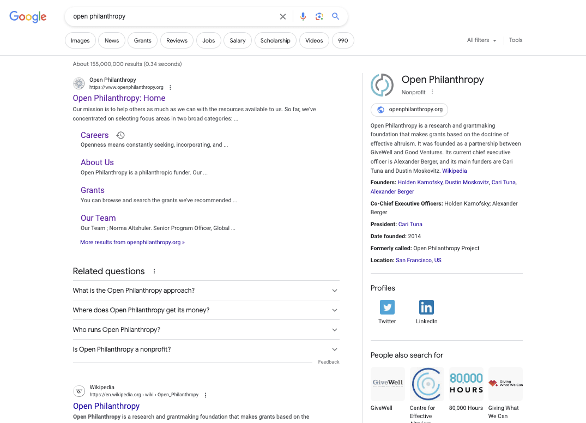Click Feedback under related questions

[329, 362]
